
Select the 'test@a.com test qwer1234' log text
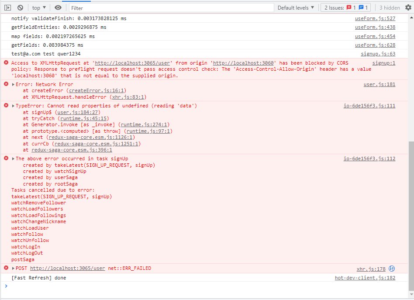click(46, 54)
